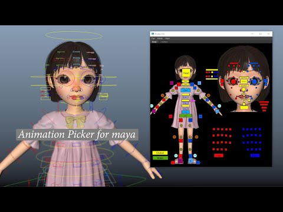Viewport: 283px width, 212px height.
Task: Select the red square left of the hip
Action: coord(170,117)
